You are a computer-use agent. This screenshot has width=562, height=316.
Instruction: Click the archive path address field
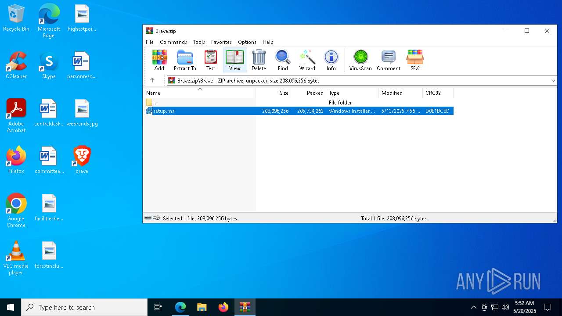click(358, 81)
